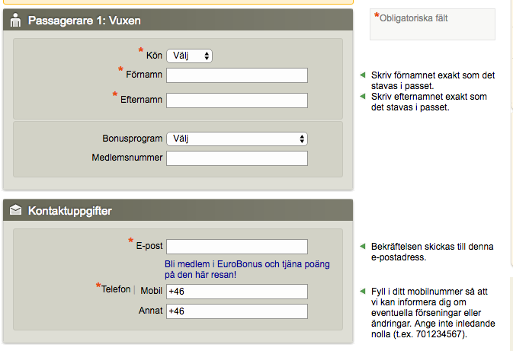Click the E-post input field

[236, 246]
